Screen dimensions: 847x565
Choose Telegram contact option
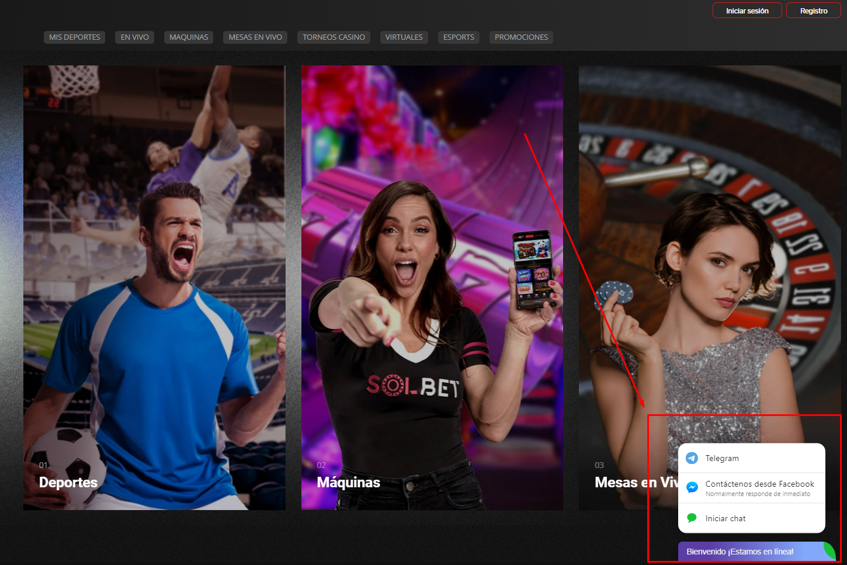[752, 458]
